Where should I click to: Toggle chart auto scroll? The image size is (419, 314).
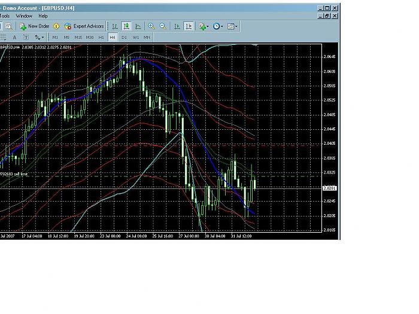pyautogui.click(x=177, y=26)
